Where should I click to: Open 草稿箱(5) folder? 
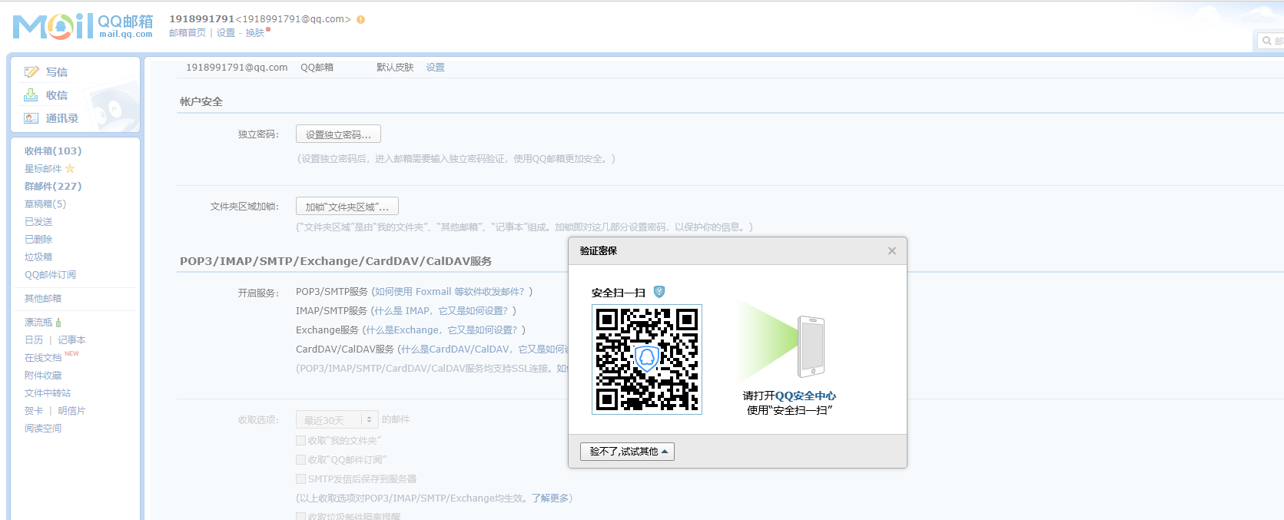pos(45,204)
